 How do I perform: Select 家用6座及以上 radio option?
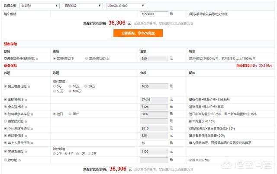tap(87, 58)
